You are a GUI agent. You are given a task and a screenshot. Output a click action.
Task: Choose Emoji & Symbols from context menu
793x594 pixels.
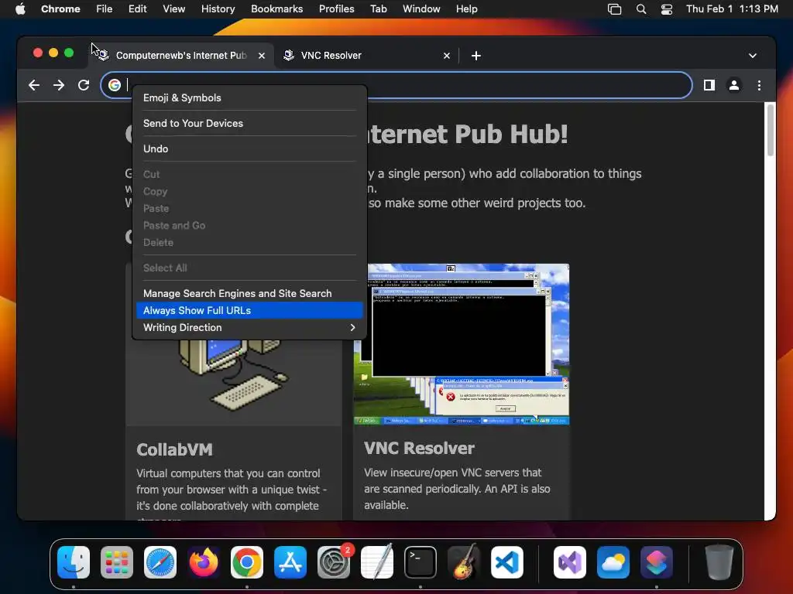coord(250,98)
